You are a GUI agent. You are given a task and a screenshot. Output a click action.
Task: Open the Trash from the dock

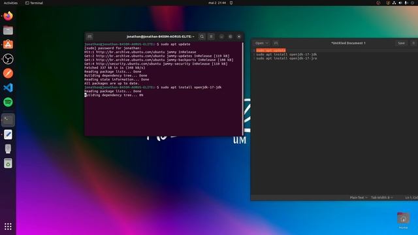click(x=8, y=163)
